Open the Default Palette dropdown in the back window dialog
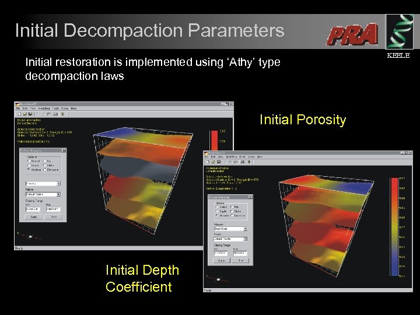The width and height of the screenshot is (420, 315). [43, 194]
